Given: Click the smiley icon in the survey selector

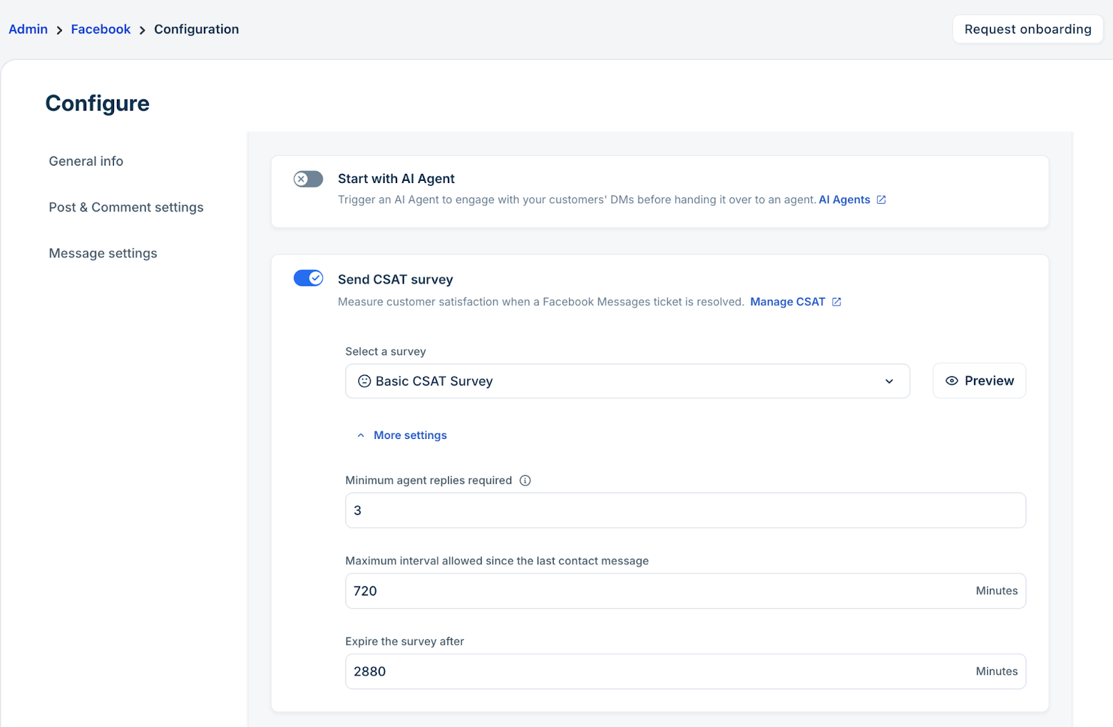Looking at the screenshot, I should (365, 381).
